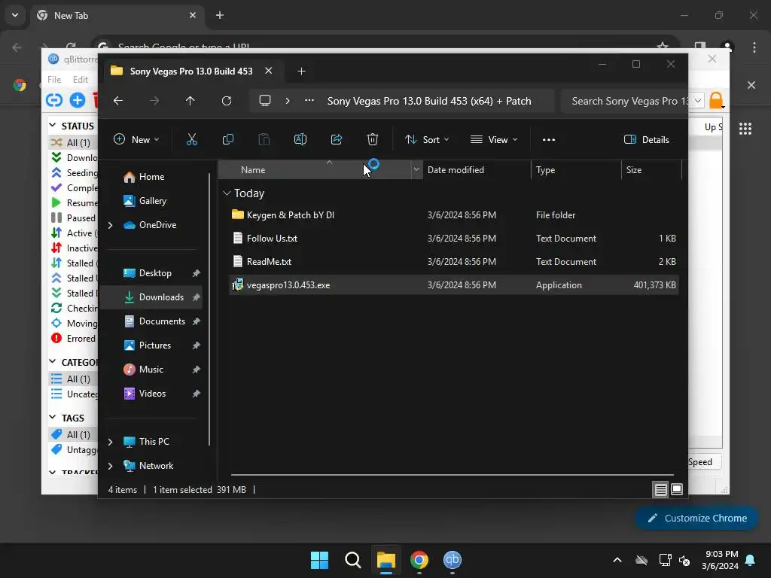Expand This PC in navigation pane

coord(111,442)
